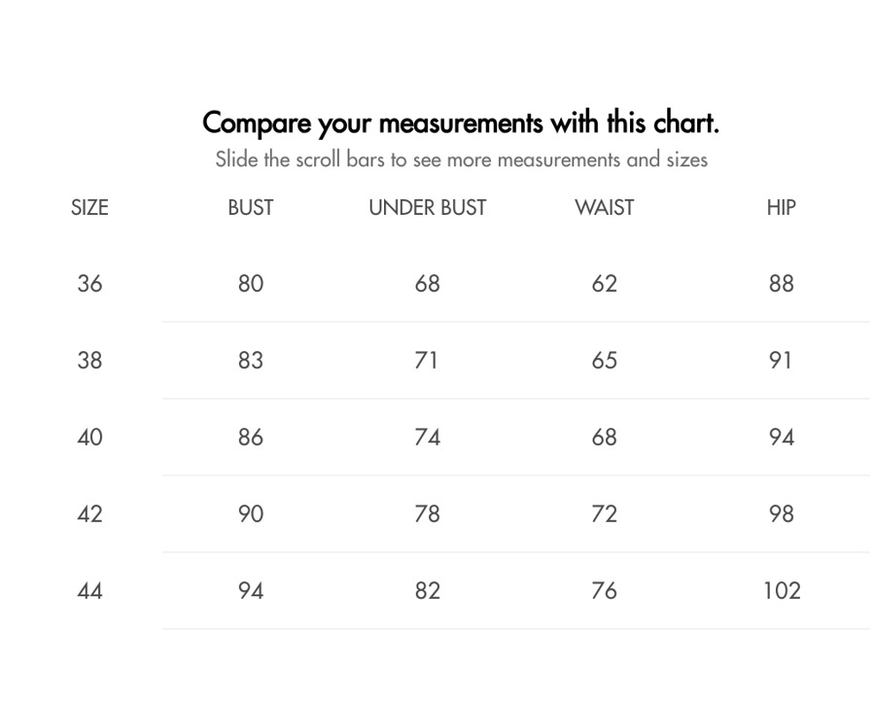Click hip value 91 for size 38
The height and width of the screenshot is (704, 875).
coord(780,360)
